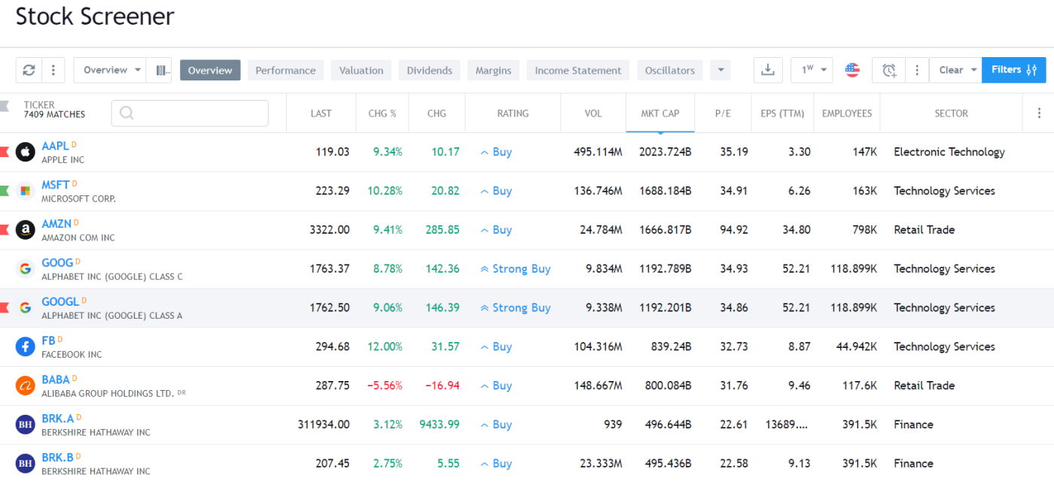Open the Overview view dropdown
The image size is (1054, 481).
click(x=108, y=69)
